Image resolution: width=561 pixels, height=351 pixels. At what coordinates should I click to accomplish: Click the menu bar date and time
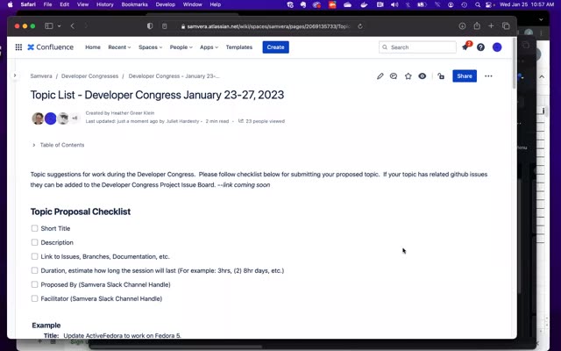(527, 4)
